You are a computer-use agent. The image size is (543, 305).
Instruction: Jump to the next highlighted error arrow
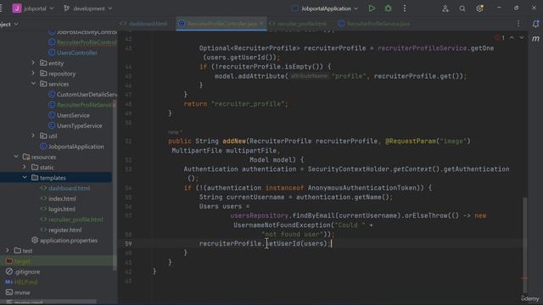522,37
